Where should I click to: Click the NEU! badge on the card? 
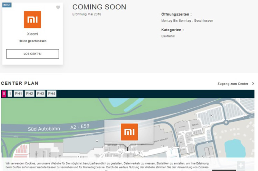click(x=7, y=5)
